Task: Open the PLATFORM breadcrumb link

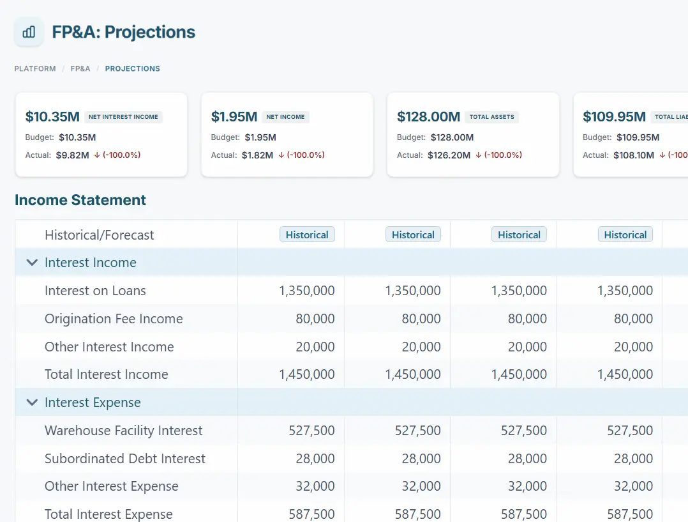Action: (x=35, y=68)
